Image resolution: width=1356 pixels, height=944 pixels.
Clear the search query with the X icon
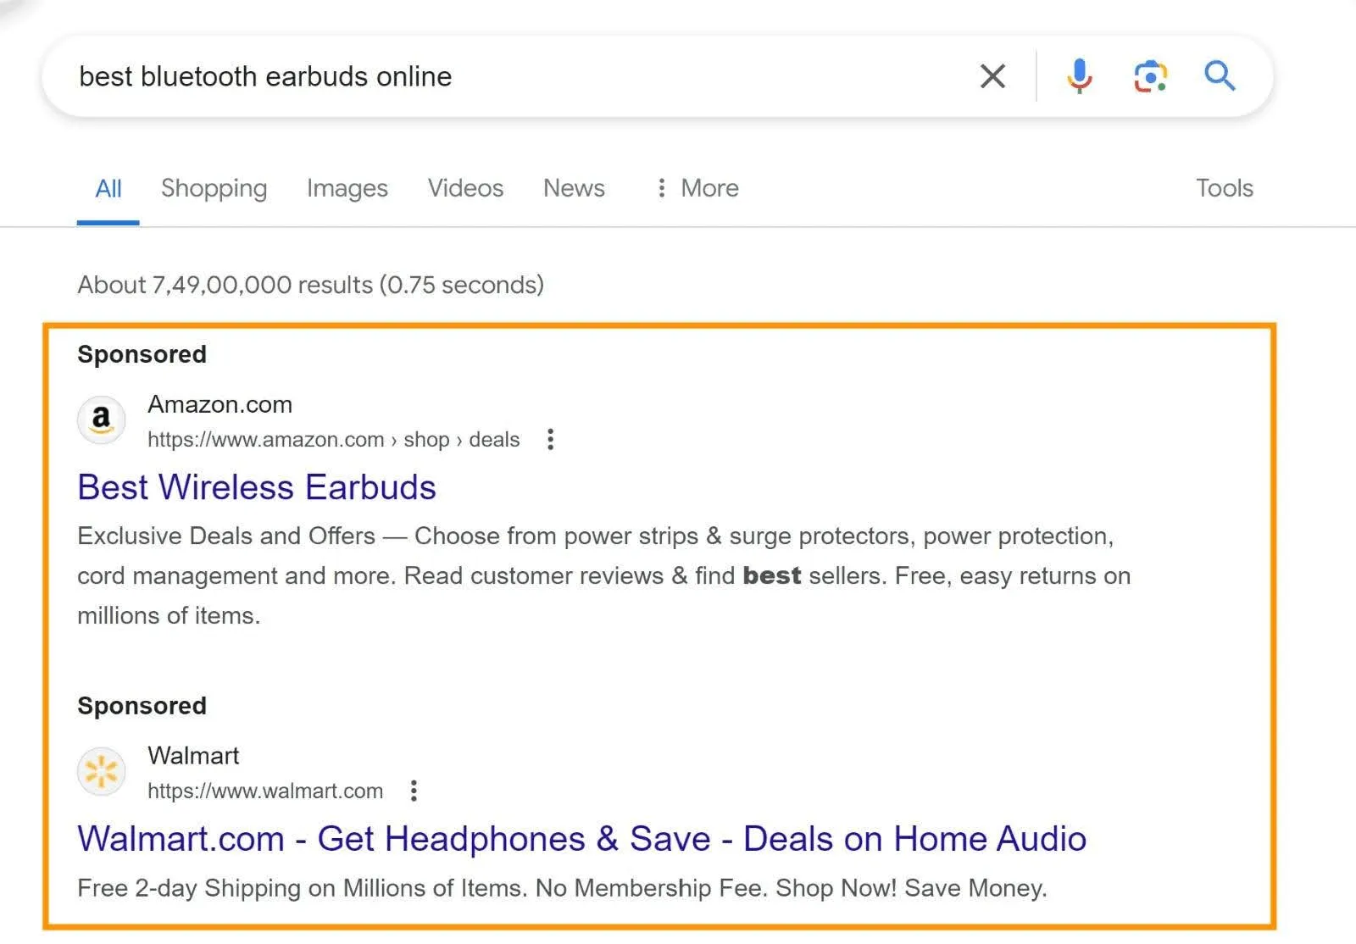point(992,76)
